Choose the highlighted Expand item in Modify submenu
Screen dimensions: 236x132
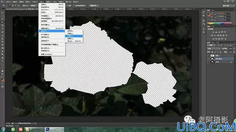click(x=74, y=36)
